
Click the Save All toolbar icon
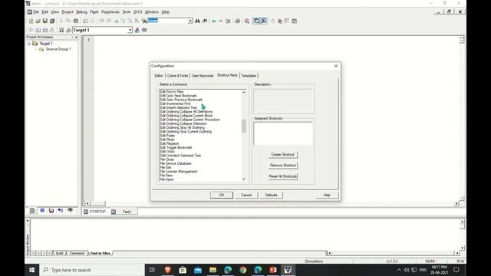pos(52,21)
